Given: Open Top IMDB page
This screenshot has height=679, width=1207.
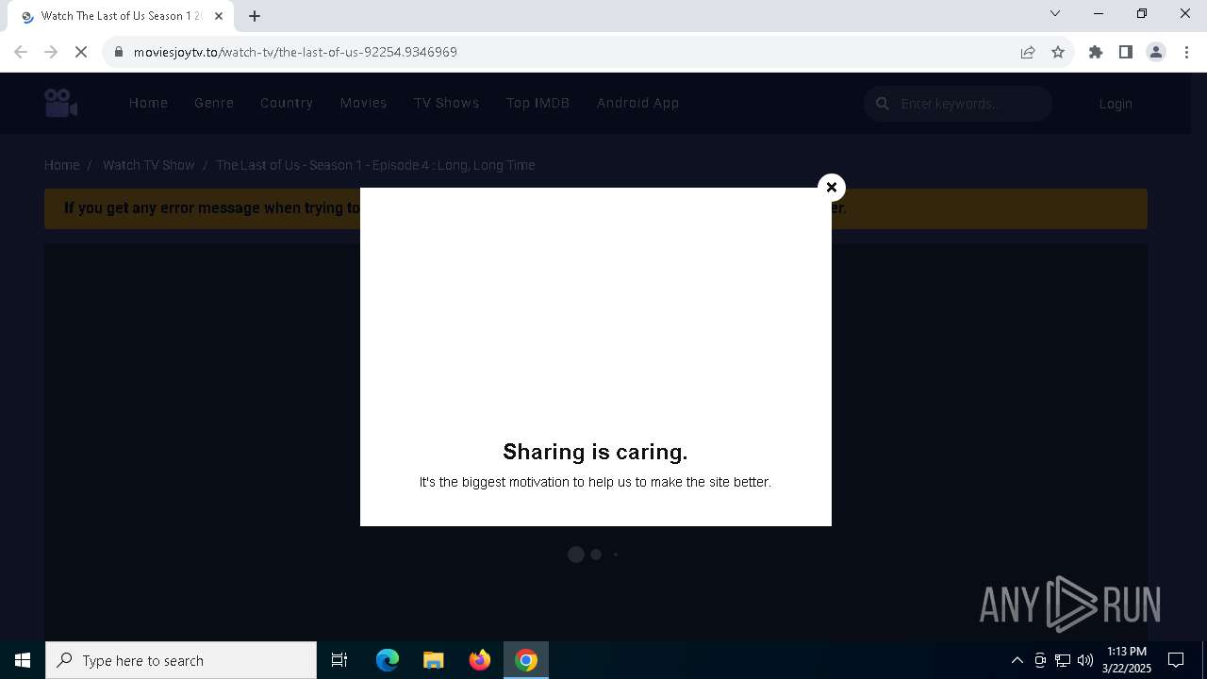Looking at the screenshot, I should coord(537,103).
